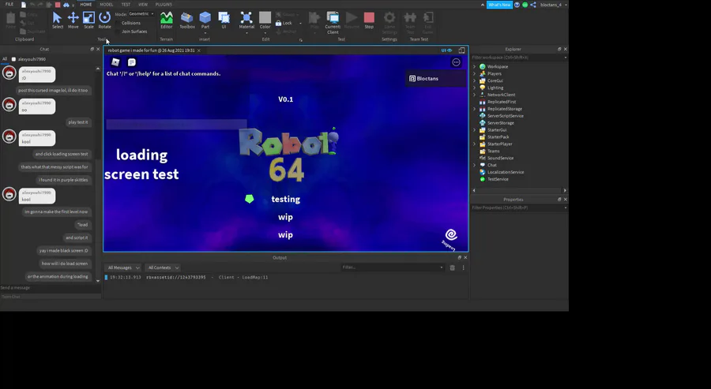Screen dimensions: 711x389
Task: Click the testing menu option in game
Action: pyautogui.click(x=286, y=199)
